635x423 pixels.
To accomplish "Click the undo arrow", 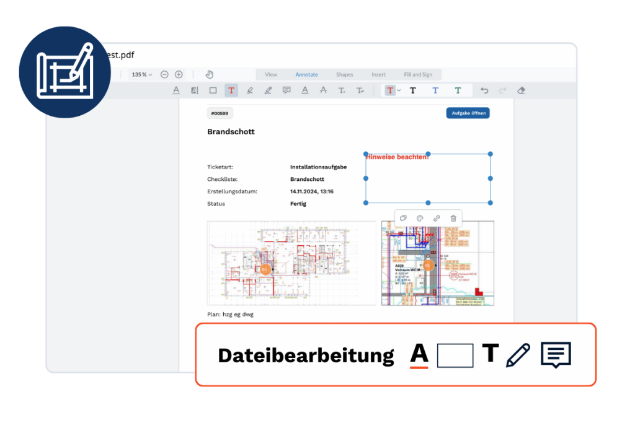I will (484, 90).
